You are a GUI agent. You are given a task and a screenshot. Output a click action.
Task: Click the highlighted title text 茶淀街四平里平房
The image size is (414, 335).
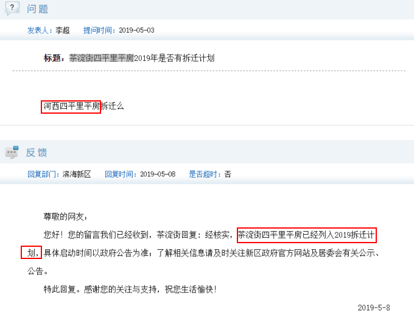[102, 58]
